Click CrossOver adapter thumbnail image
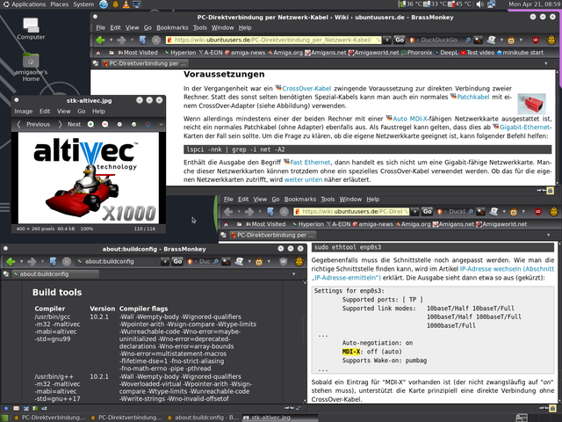The width and height of the screenshot is (562, 422). pos(531,104)
